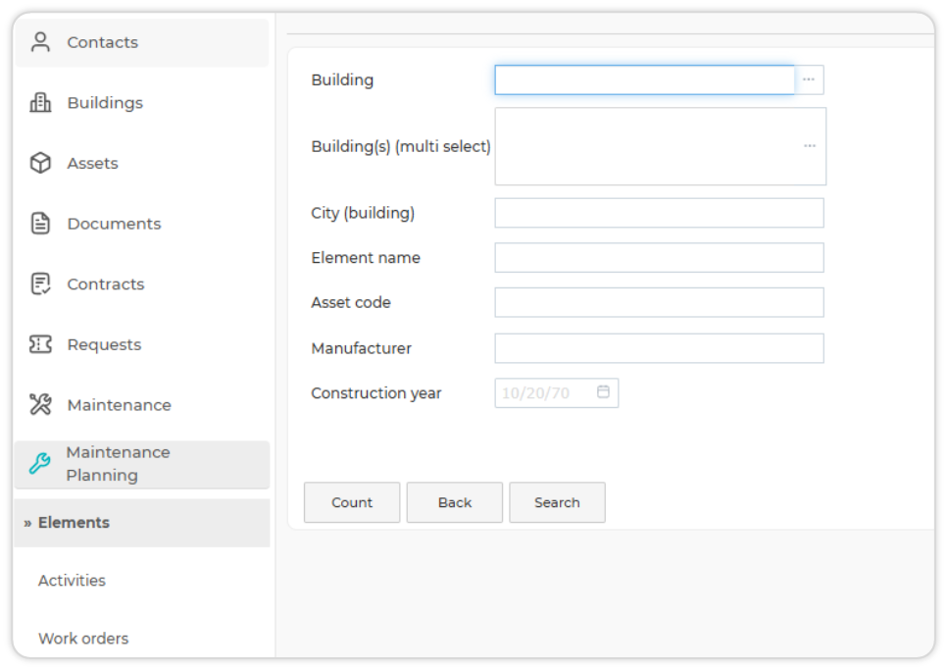Click the Contracts icon in sidebar
Image resolution: width=947 pixels, height=670 pixels.
click(40, 283)
